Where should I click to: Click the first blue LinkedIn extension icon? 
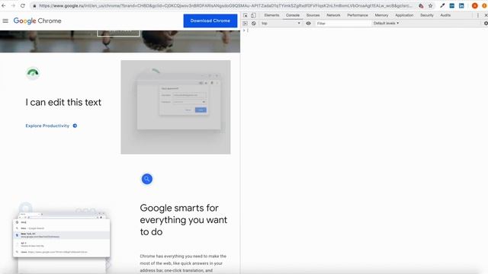[452, 6]
